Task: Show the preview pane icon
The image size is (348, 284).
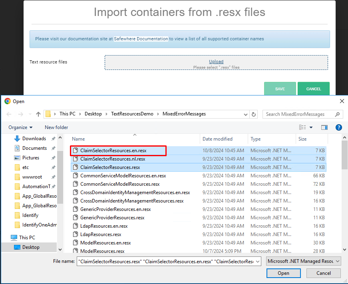Action: point(324,127)
